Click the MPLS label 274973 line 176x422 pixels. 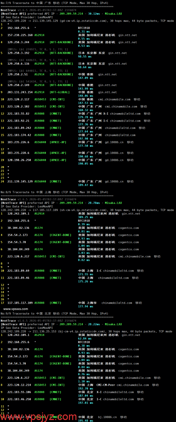38,49
